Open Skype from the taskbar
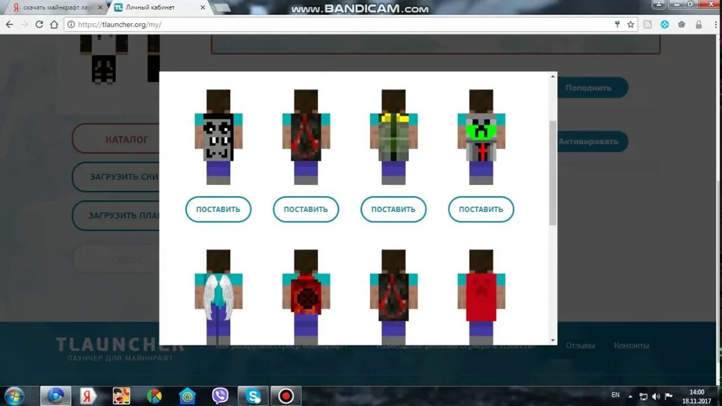Image resolution: width=722 pixels, height=406 pixels. coord(253,396)
